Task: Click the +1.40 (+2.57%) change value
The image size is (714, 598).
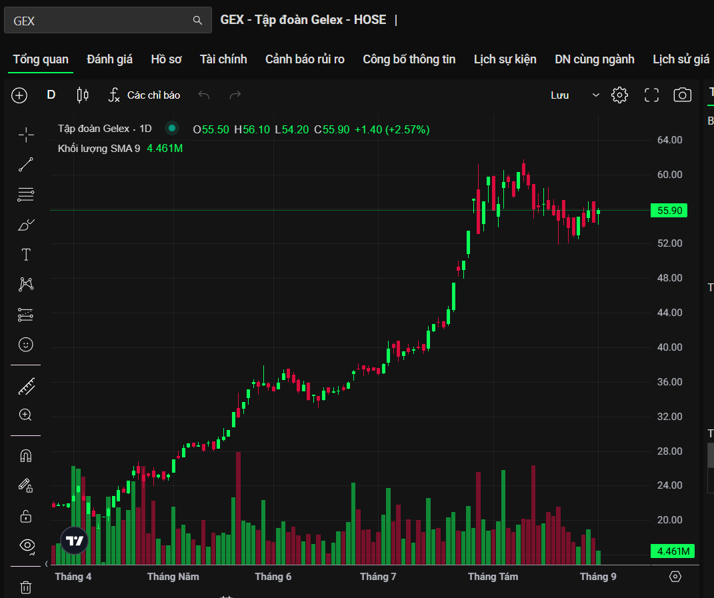Action: [x=392, y=130]
